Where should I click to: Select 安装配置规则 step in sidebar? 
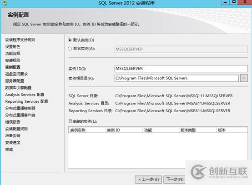click(x=16, y=129)
